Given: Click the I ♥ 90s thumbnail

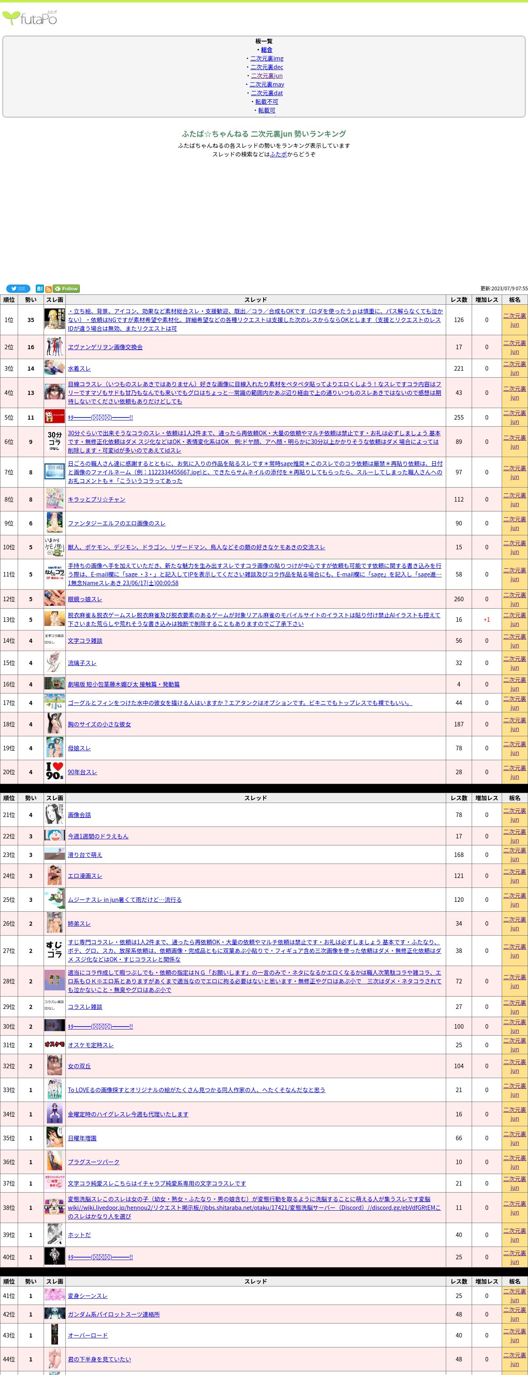Looking at the screenshot, I should [x=55, y=772].
